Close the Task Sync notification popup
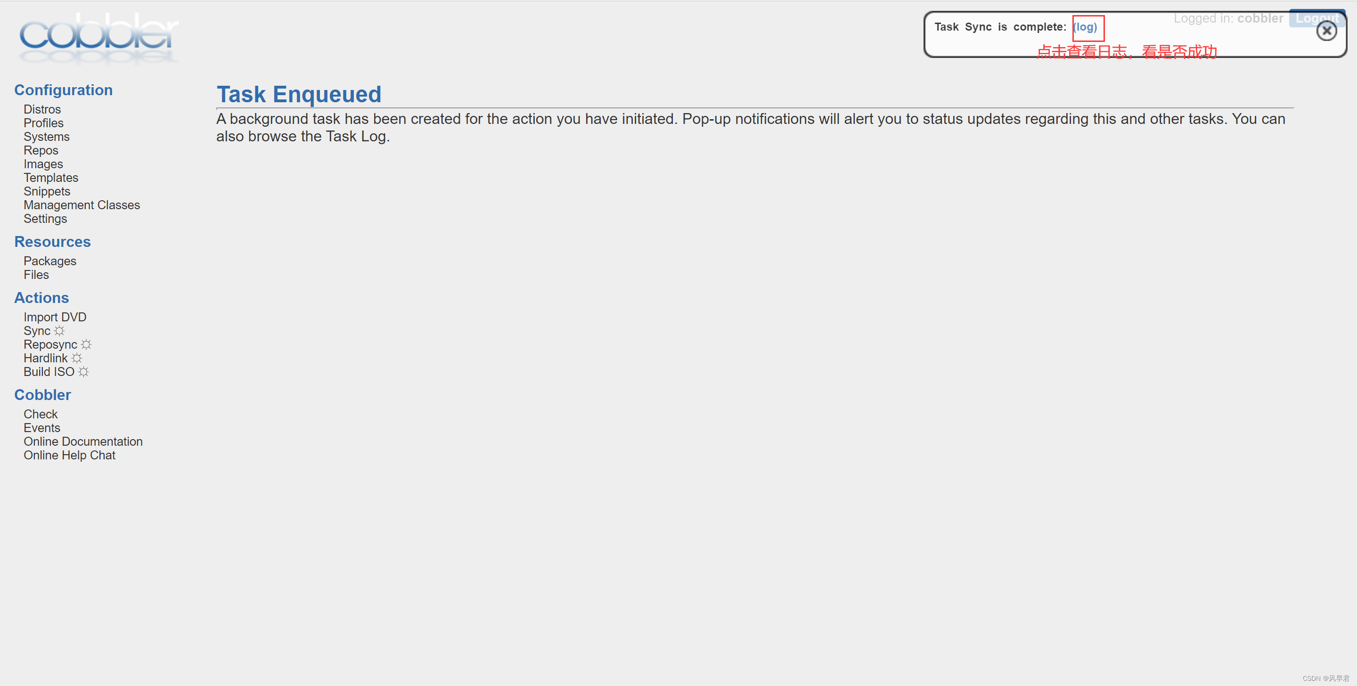The width and height of the screenshot is (1357, 686). (1326, 32)
